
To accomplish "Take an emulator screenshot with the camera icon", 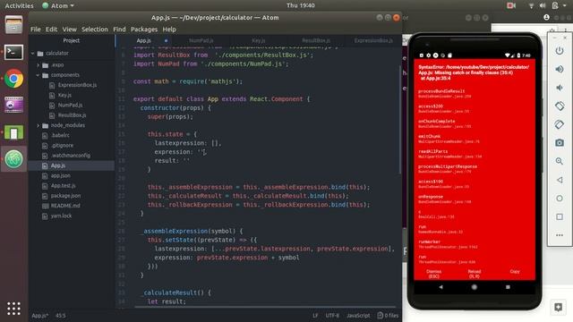I will pyautogui.click(x=559, y=143).
